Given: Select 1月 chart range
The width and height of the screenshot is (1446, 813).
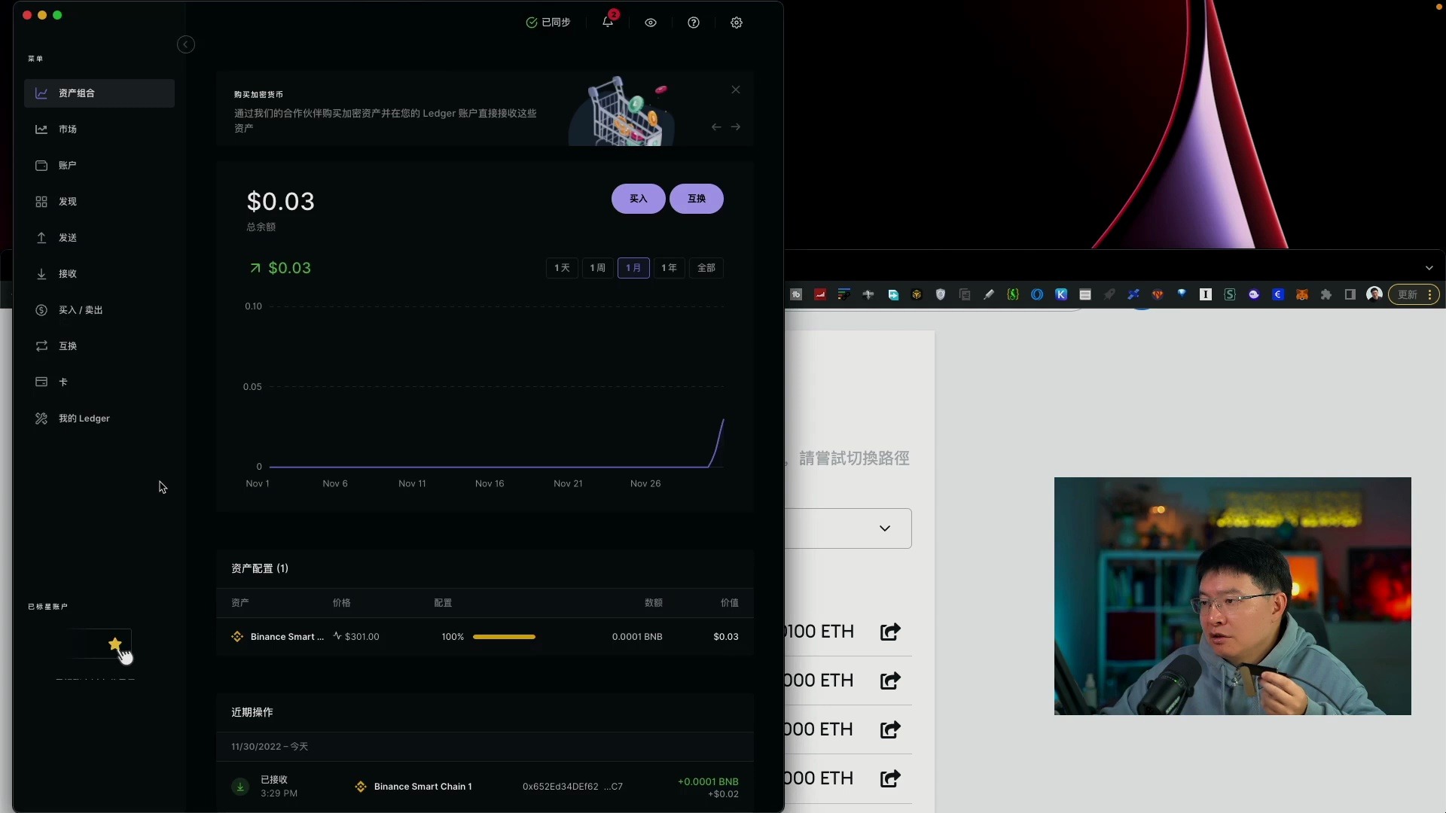Looking at the screenshot, I should 633,268.
